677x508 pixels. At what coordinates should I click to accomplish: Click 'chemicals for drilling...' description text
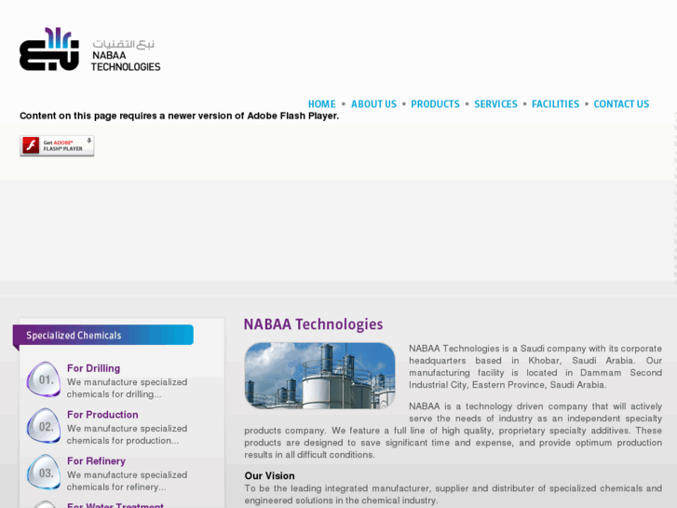[x=114, y=394]
